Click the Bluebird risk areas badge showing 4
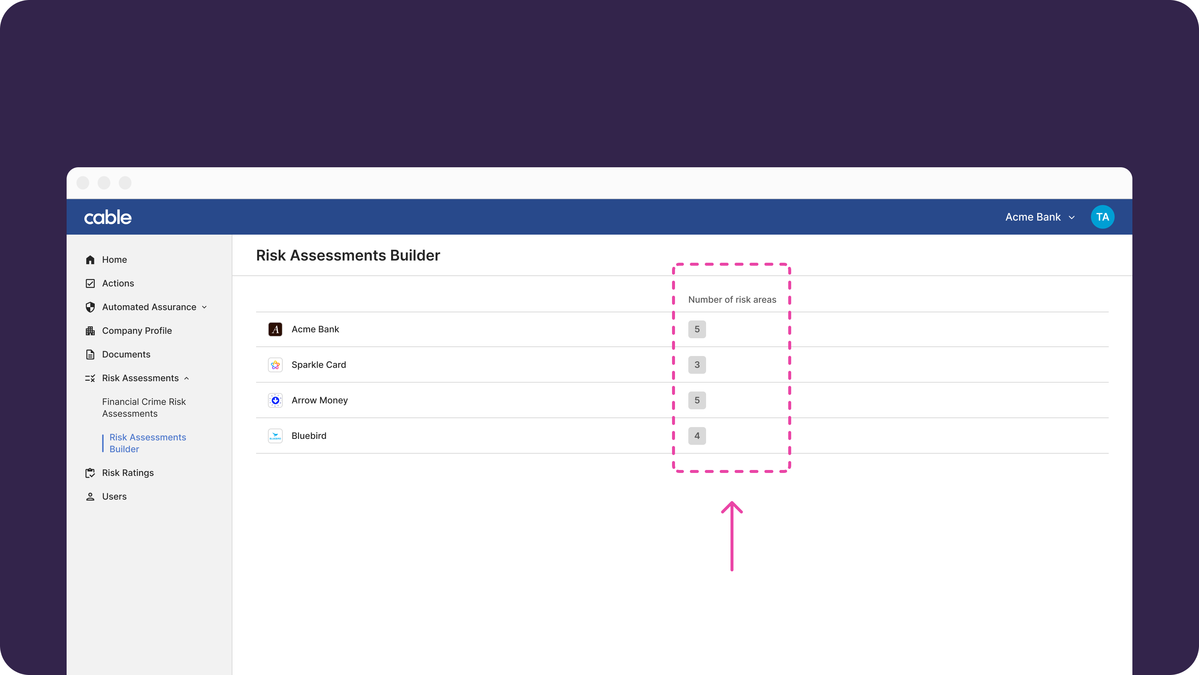 point(697,436)
